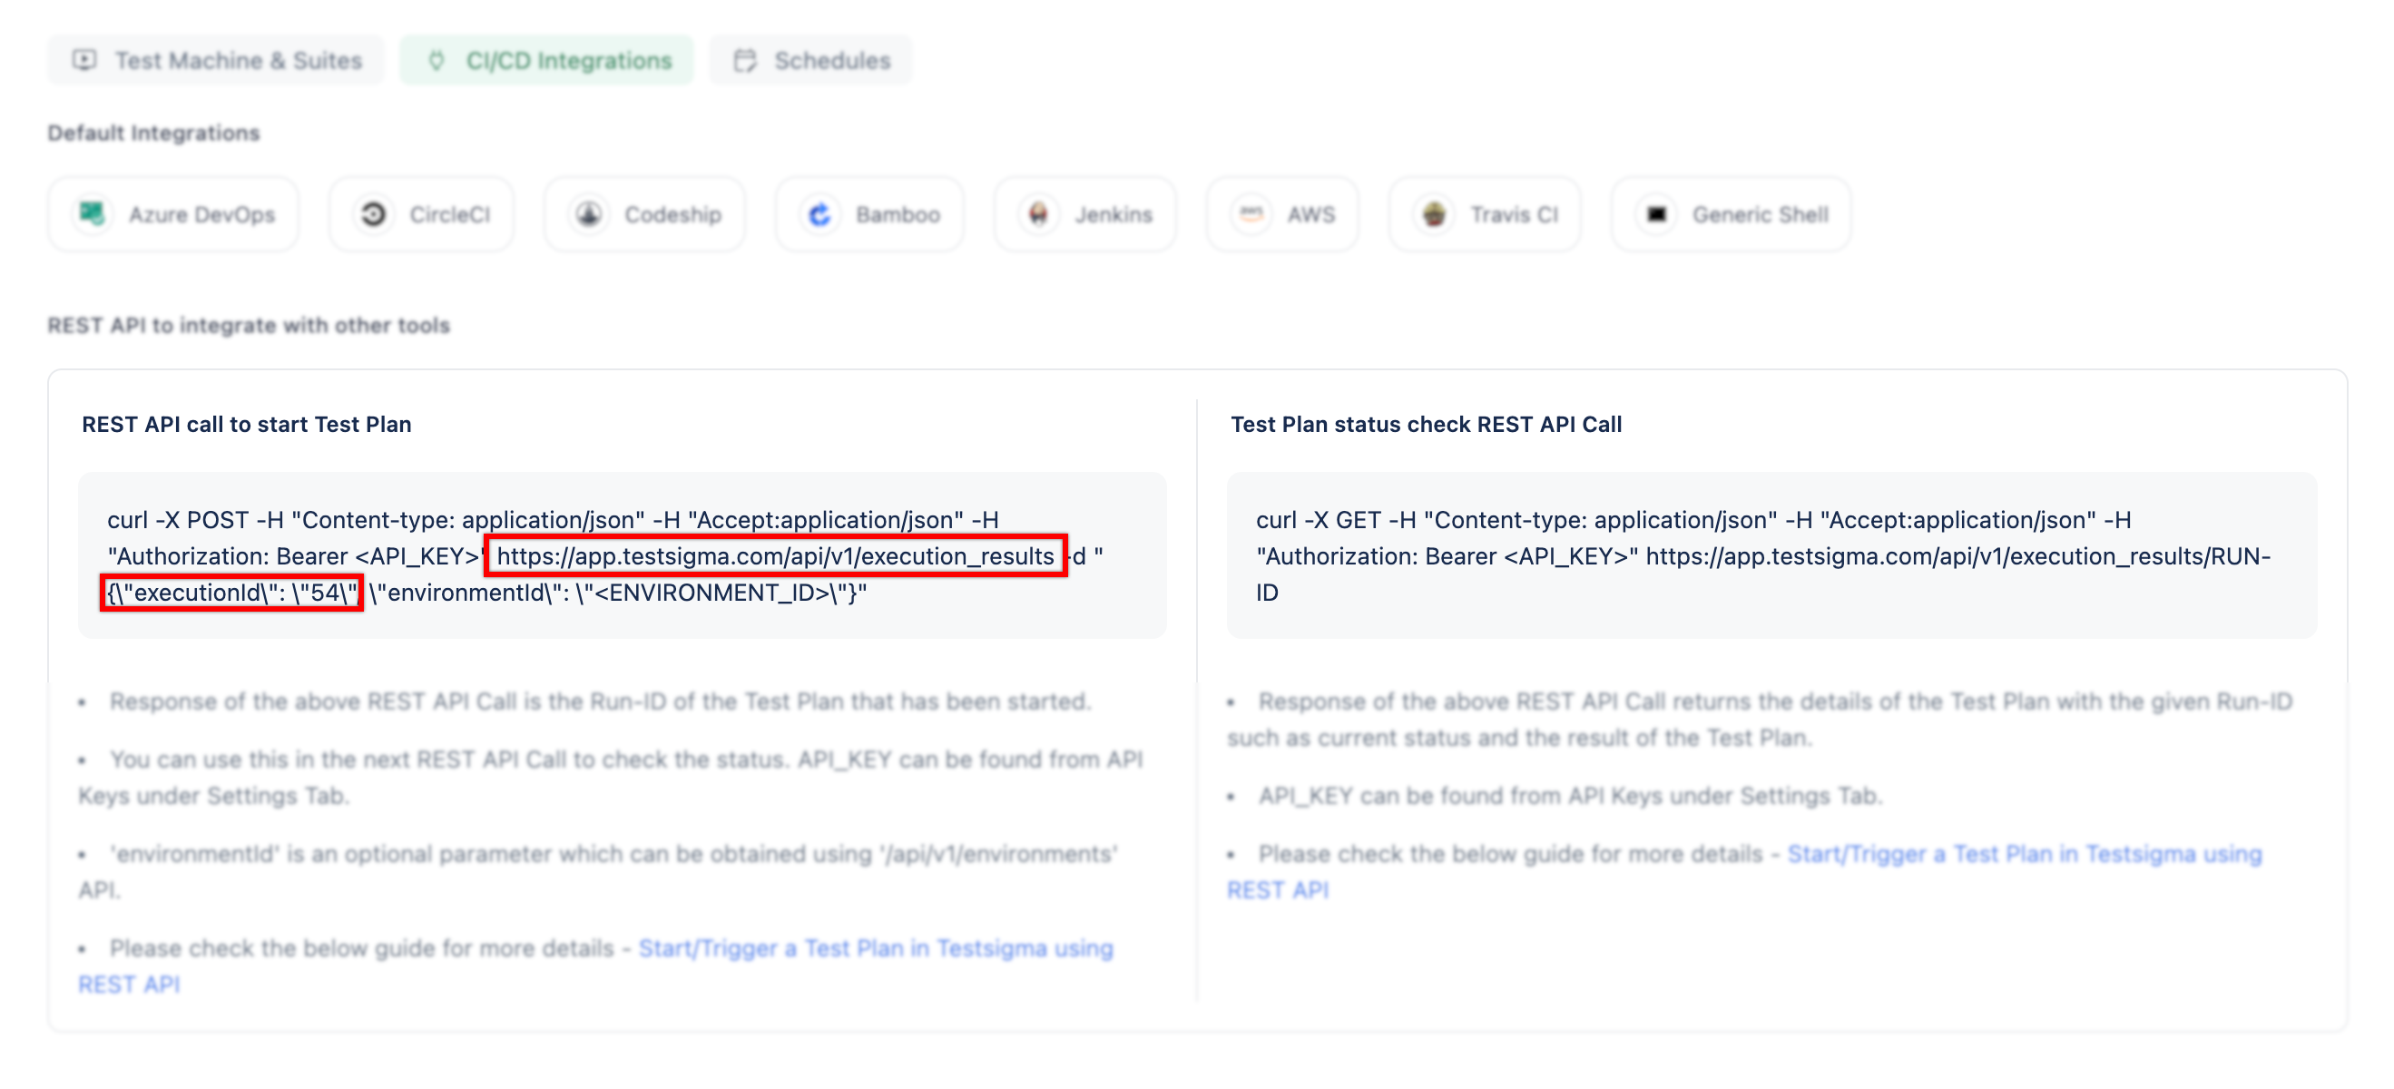The height and width of the screenshot is (1089, 2394).
Task: Click the 'REST API call to start Test Plan' heading
Action: [246, 425]
